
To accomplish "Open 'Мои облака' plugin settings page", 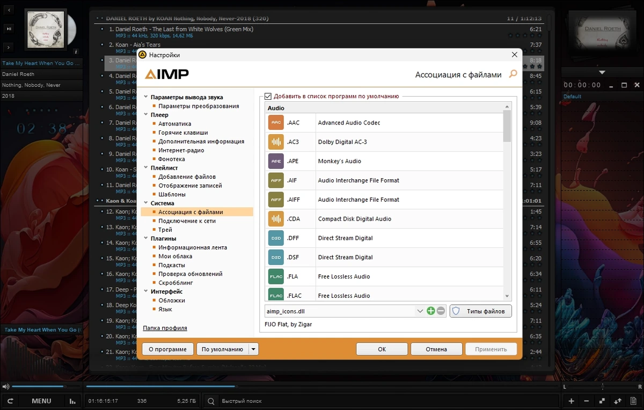I will 175,257.
